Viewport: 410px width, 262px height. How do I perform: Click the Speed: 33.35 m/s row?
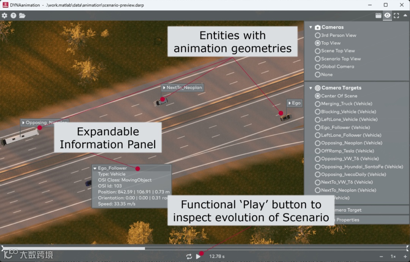tap(117, 204)
